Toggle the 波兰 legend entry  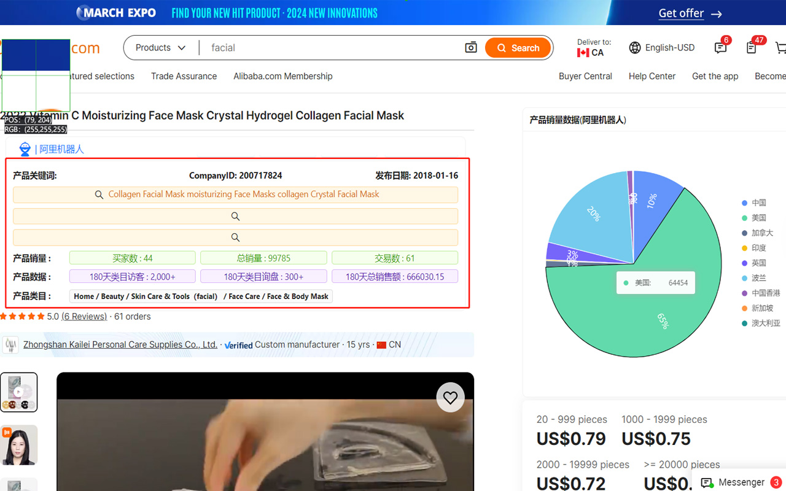click(754, 278)
